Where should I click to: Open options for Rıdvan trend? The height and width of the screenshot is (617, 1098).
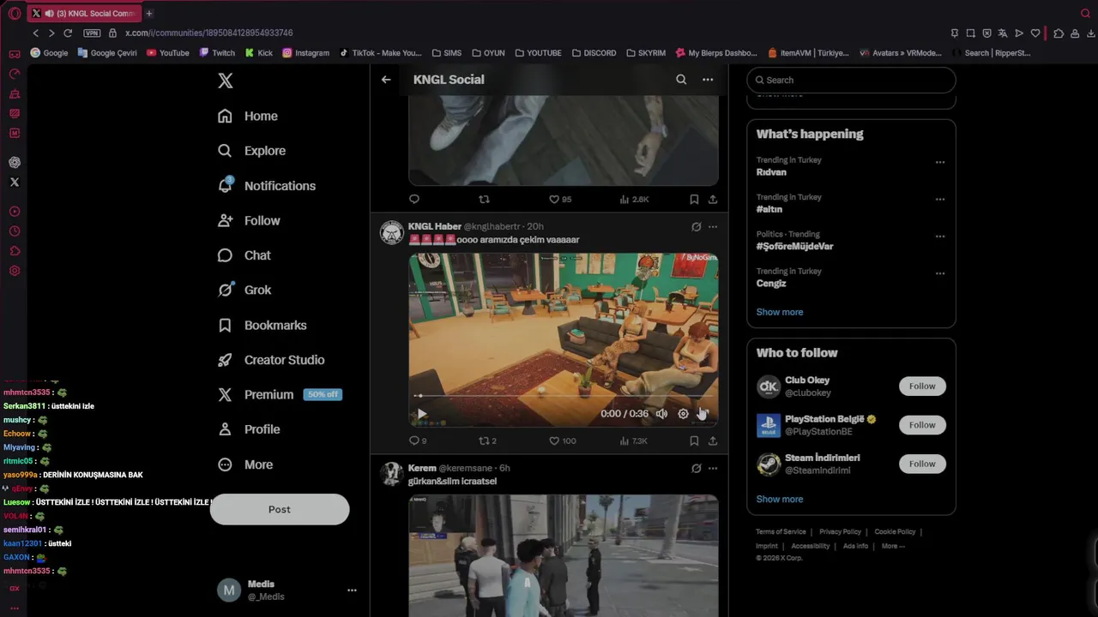click(940, 163)
